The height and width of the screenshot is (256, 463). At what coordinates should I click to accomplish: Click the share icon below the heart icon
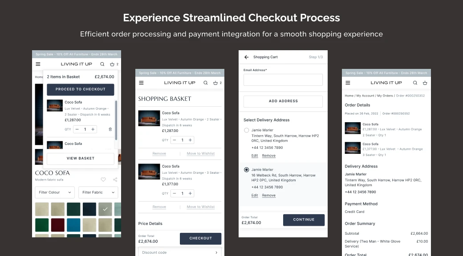click(x=114, y=180)
